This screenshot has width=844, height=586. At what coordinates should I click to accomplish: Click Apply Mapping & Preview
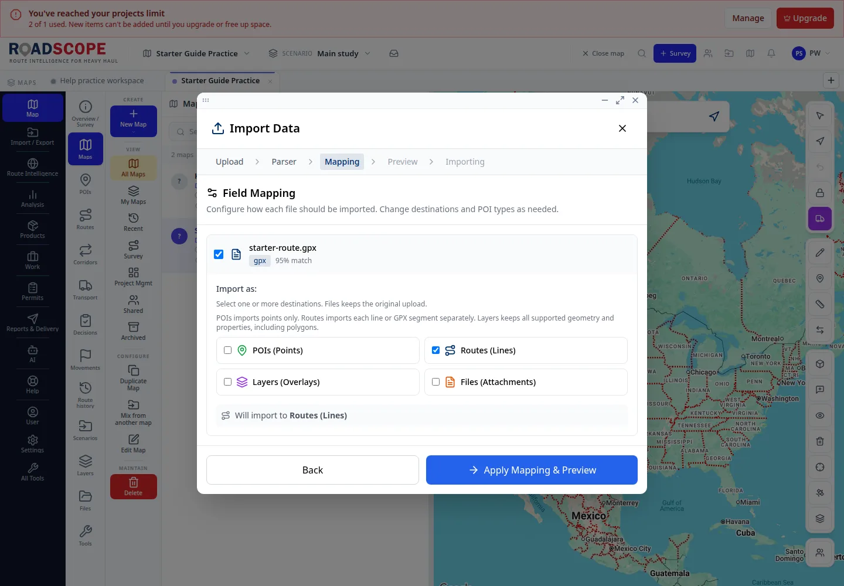[532, 470]
